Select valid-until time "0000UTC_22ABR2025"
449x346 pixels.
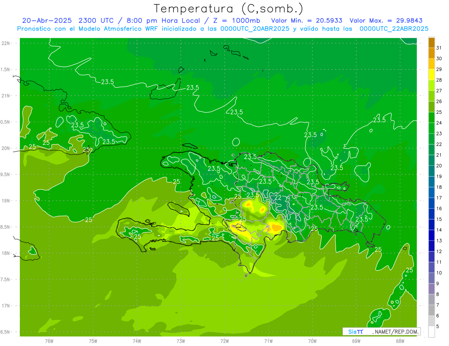tap(394, 29)
